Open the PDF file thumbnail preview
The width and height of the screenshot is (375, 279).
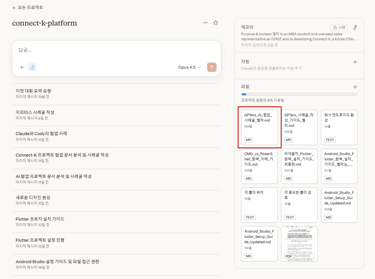[299, 244]
